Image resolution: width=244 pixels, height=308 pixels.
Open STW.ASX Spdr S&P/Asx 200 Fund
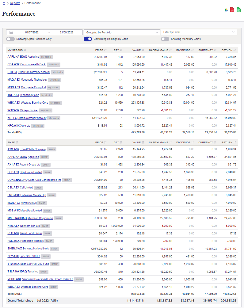click(28, 264)
